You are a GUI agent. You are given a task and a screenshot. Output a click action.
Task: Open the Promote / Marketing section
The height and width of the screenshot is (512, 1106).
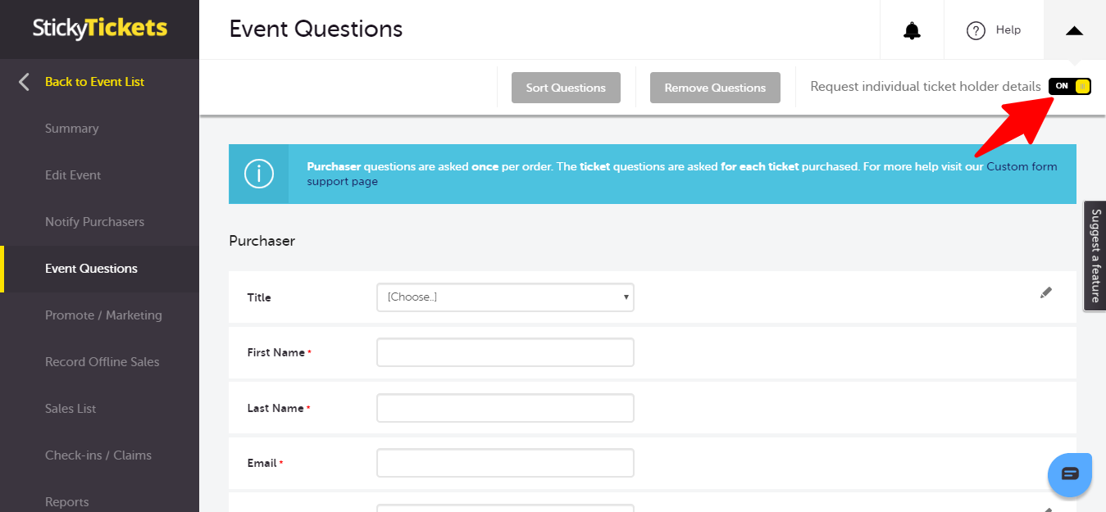(x=103, y=315)
